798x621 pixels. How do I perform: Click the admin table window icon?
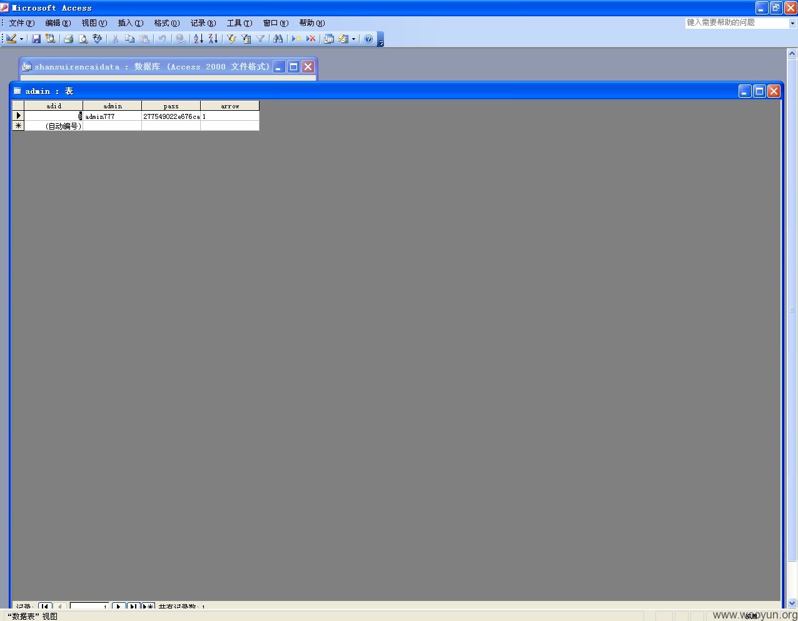coord(18,91)
